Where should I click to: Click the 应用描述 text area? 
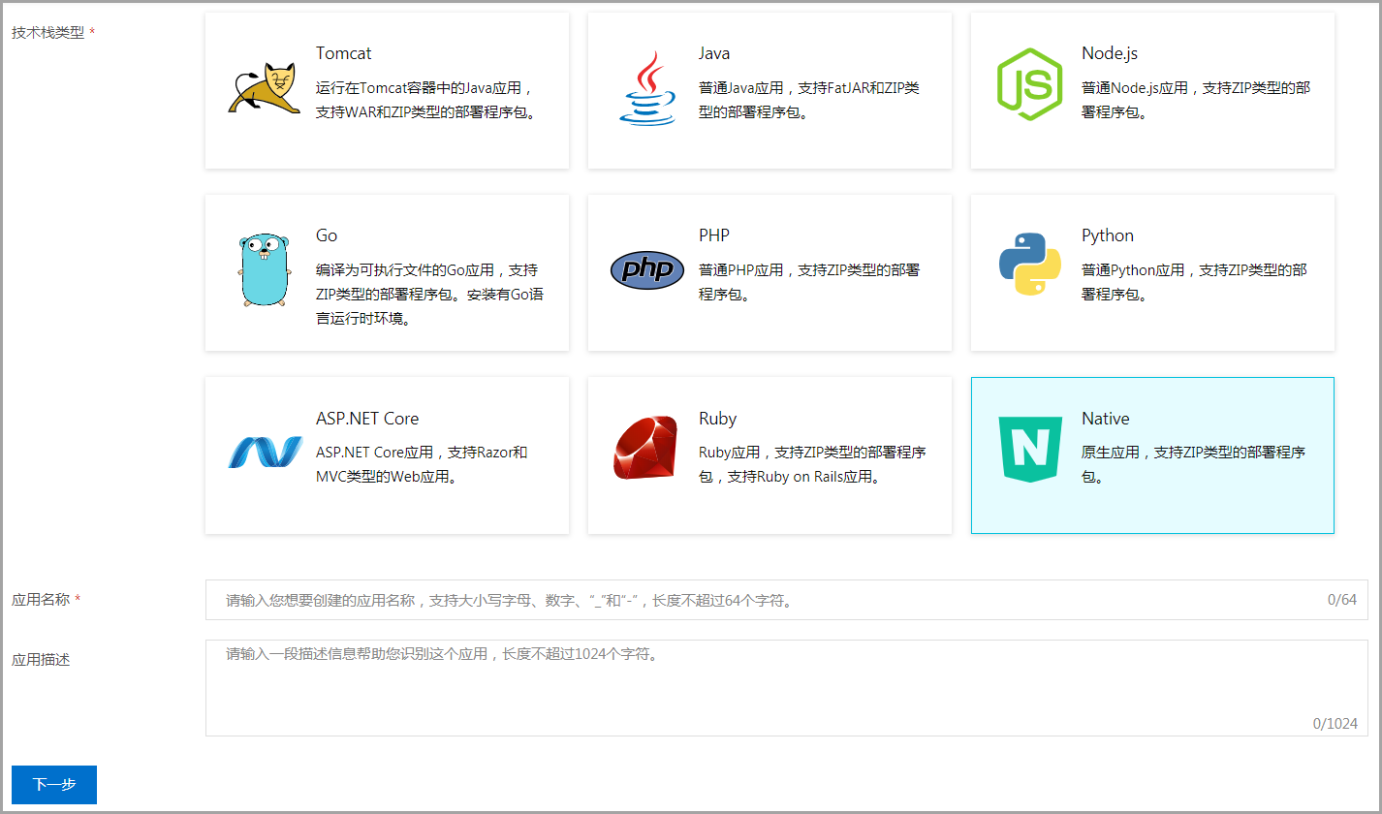786,688
